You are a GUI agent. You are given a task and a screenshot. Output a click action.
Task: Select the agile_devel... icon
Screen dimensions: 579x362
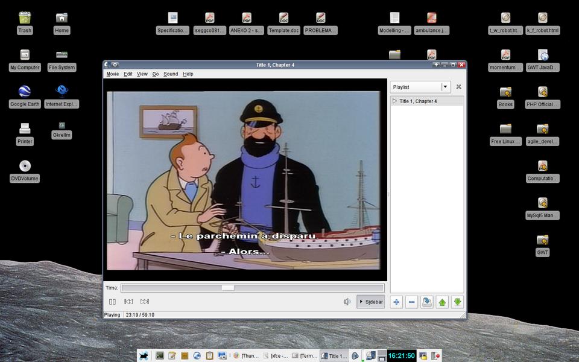pyautogui.click(x=542, y=134)
